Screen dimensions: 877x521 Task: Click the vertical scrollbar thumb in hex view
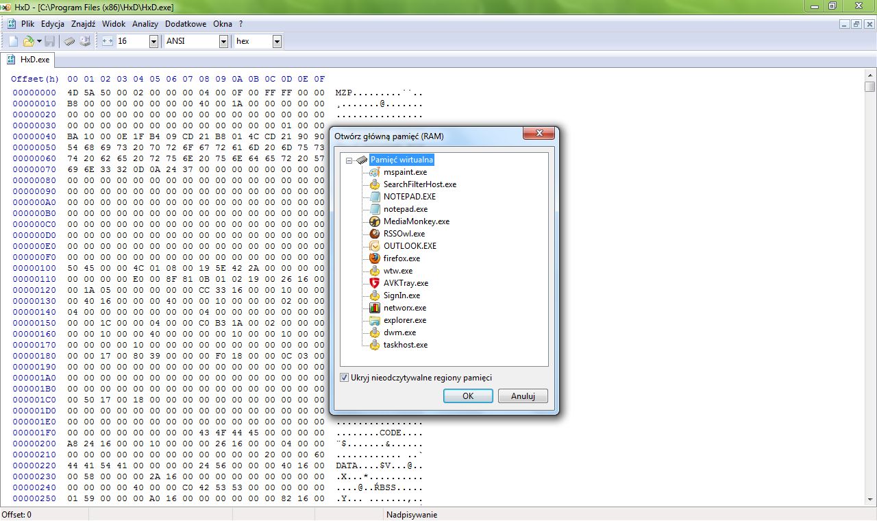point(870,87)
